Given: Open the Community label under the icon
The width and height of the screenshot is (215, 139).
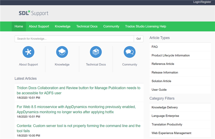Looking at the screenshot, I should coord(130,64).
